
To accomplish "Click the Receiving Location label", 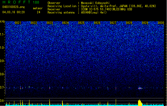I will (62, 6).
